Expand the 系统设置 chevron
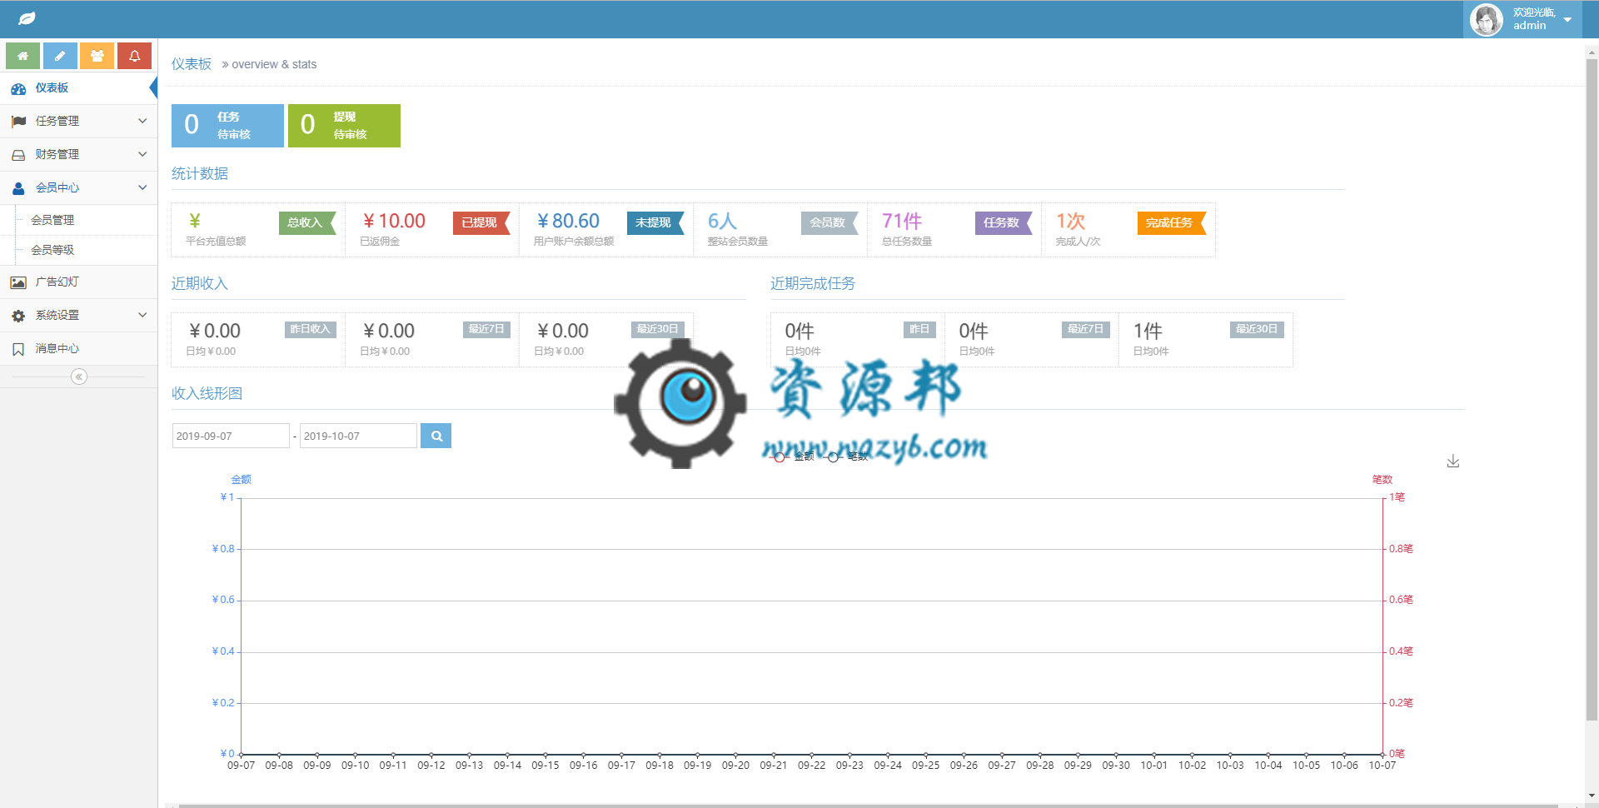 tap(142, 315)
